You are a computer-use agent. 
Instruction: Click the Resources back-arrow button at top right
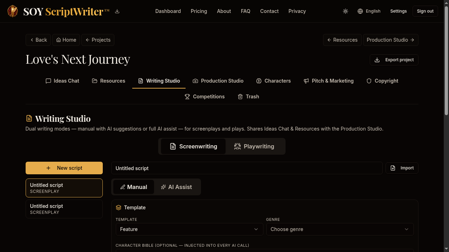pos(342,40)
